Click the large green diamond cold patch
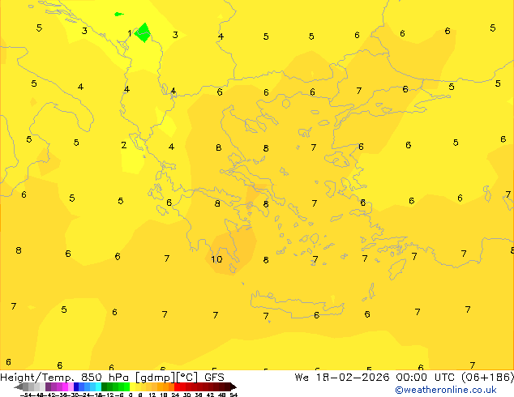This screenshot has width=514, height=397. 143,32
